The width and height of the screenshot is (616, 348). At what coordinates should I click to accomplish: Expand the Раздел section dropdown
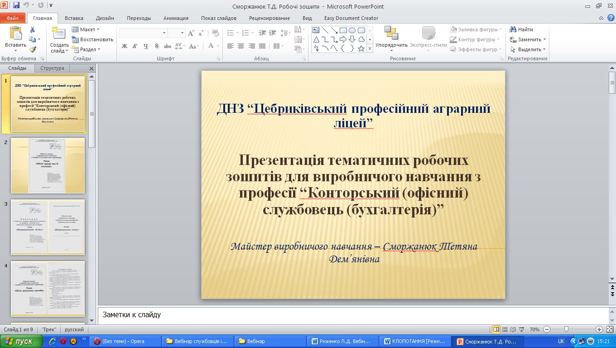tap(87, 49)
